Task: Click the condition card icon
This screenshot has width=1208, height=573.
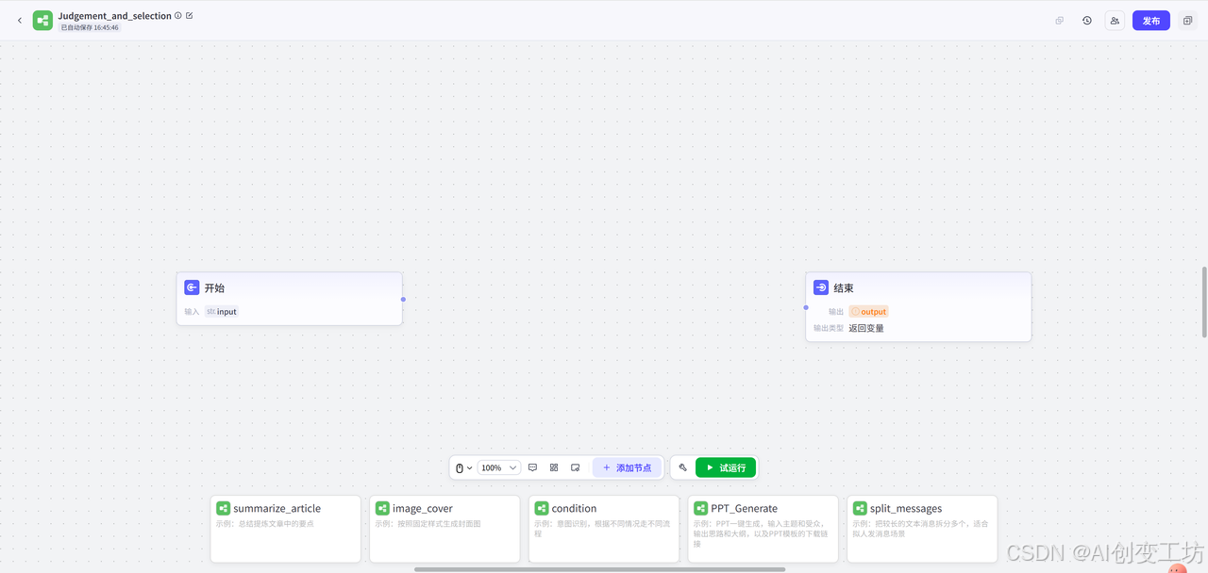Action: click(x=542, y=508)
